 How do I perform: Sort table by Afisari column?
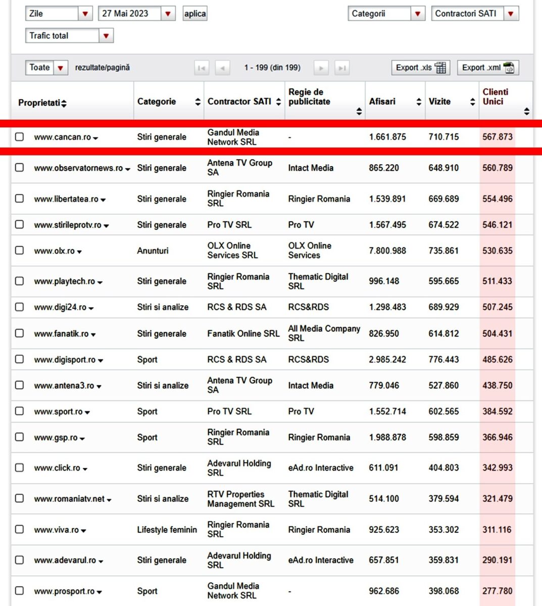click(419, 102)
